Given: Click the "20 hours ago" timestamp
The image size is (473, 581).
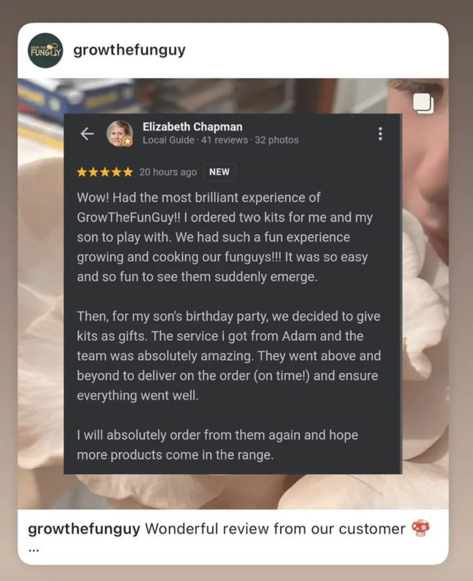Looking at the screenshot, I should (x=168, y=173).
